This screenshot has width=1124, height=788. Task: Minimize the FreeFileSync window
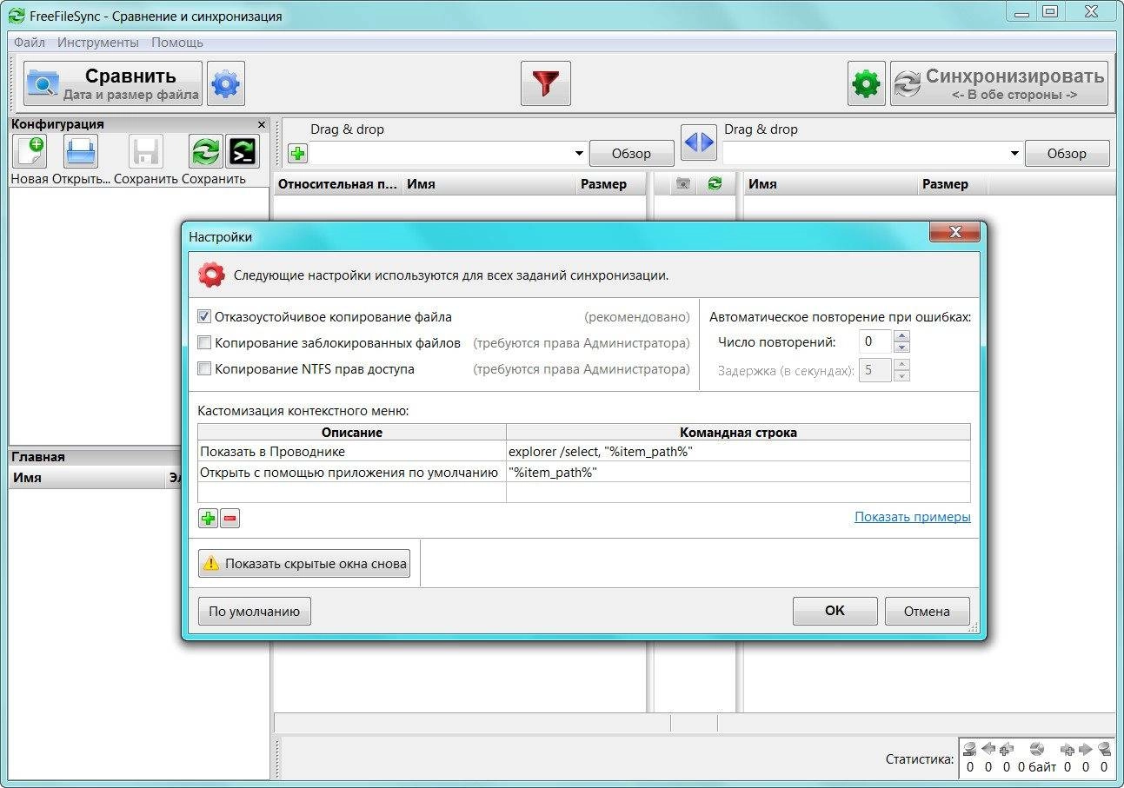point(1022,11)
